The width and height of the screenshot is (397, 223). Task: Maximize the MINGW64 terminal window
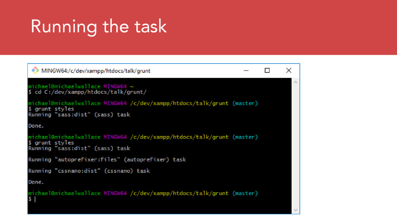267,70
